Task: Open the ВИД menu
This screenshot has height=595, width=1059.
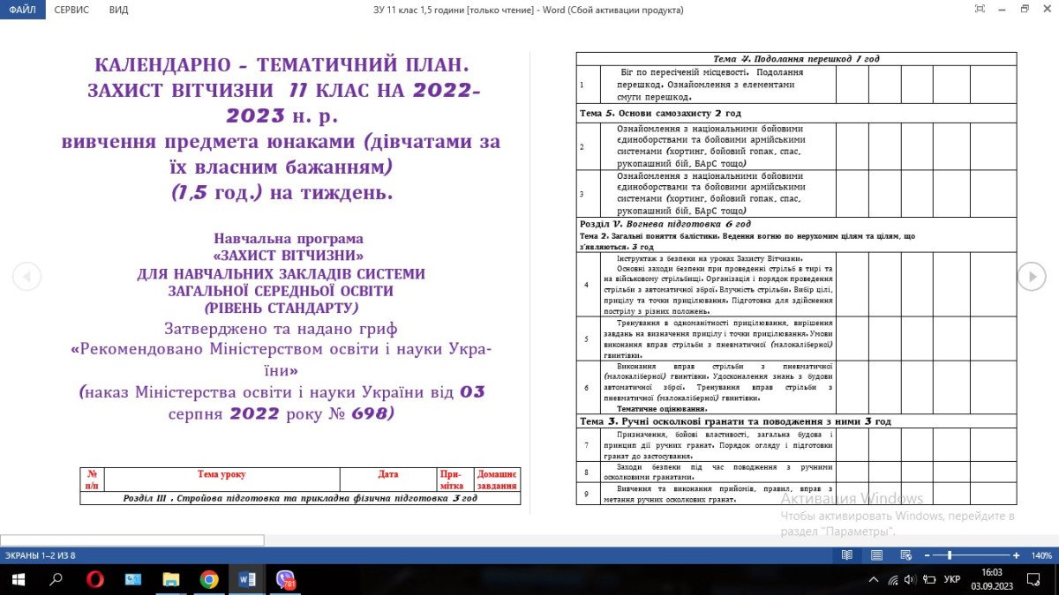Action: [118, 10]
